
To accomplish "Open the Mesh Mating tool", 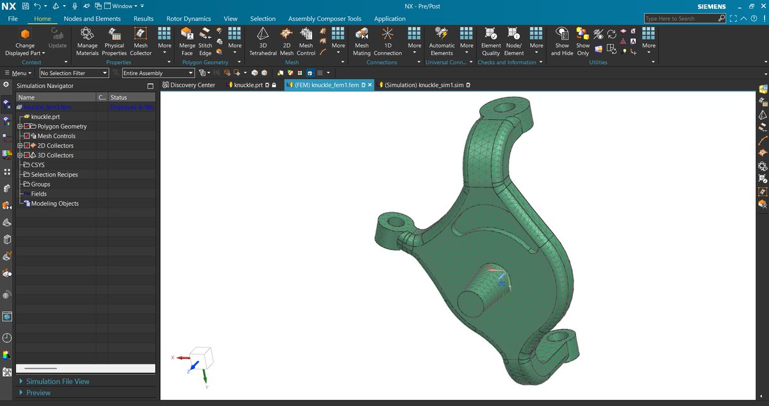I will tap(361, 42).
